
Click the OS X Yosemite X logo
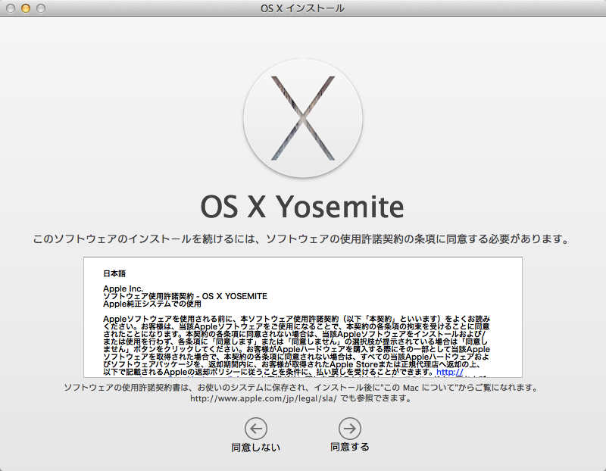[x=303, y=118]
